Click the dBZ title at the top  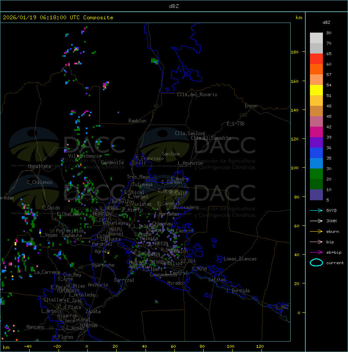(174, 6)
